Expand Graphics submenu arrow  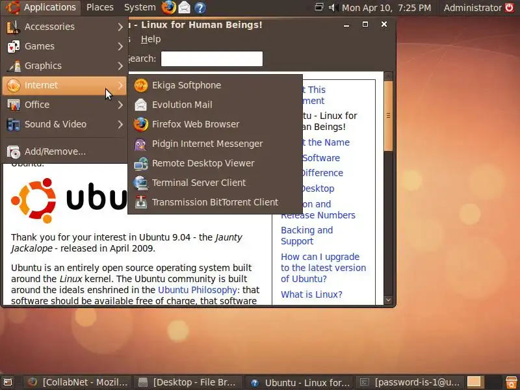(120, 66)
